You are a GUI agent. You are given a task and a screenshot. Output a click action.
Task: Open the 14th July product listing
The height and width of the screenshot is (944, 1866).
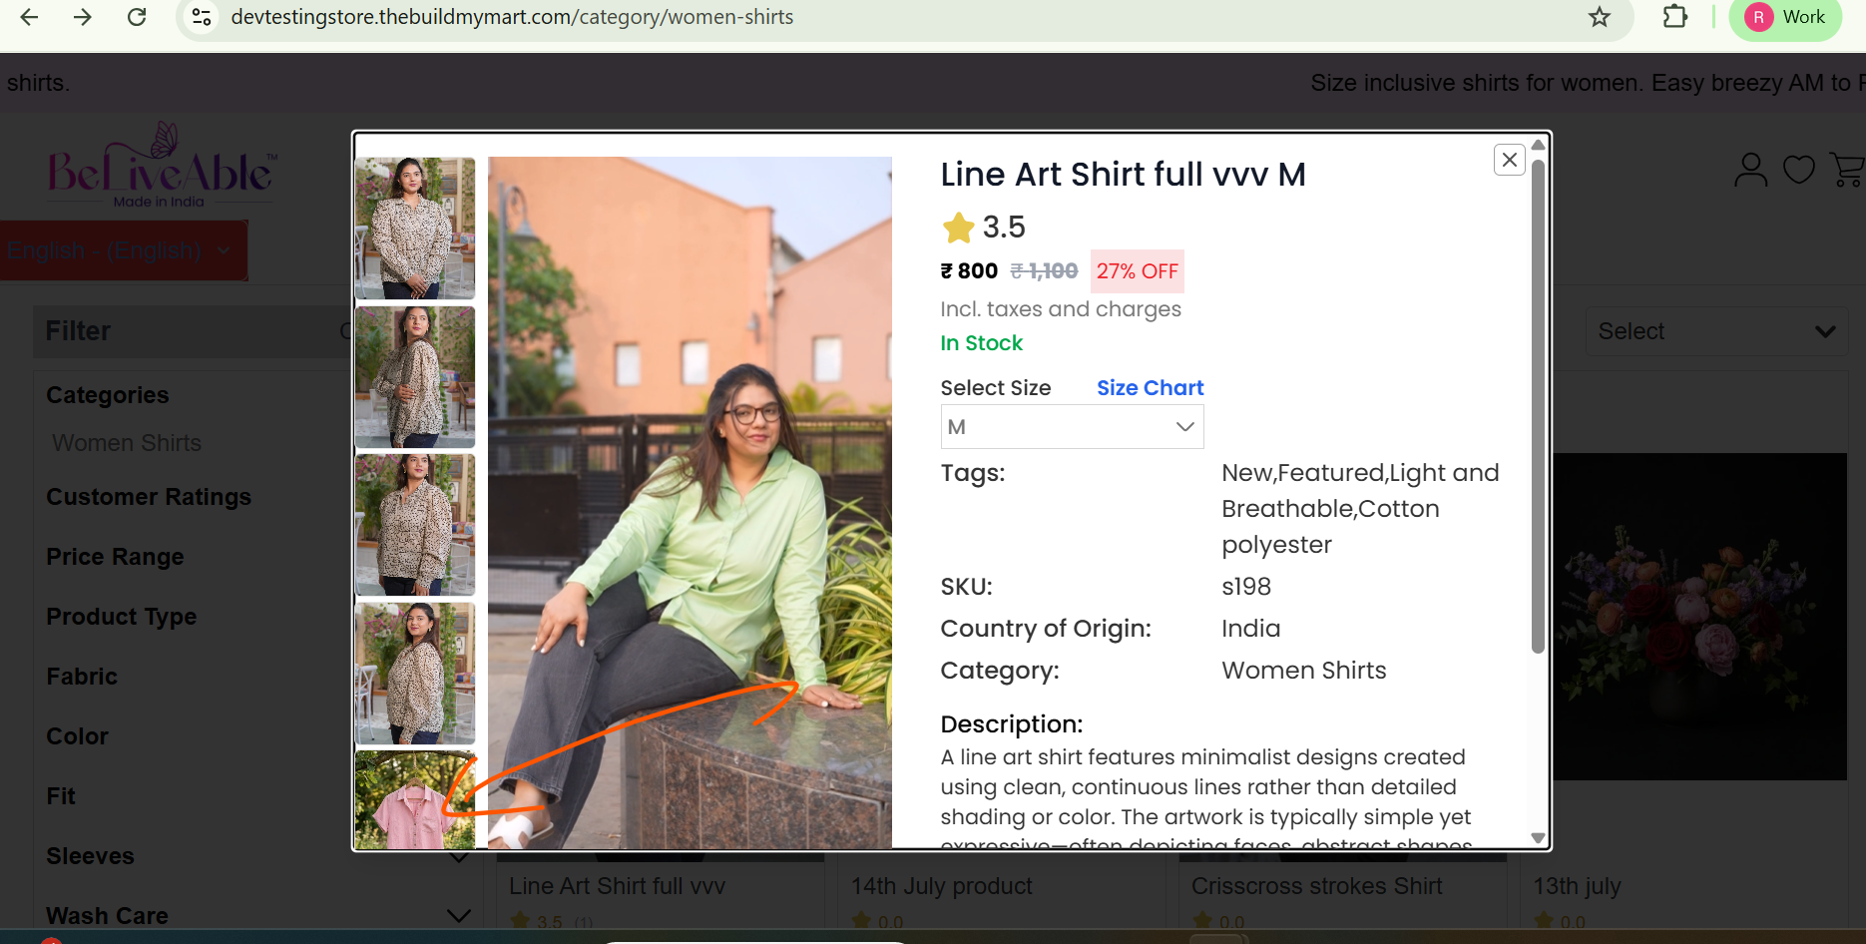941,886
